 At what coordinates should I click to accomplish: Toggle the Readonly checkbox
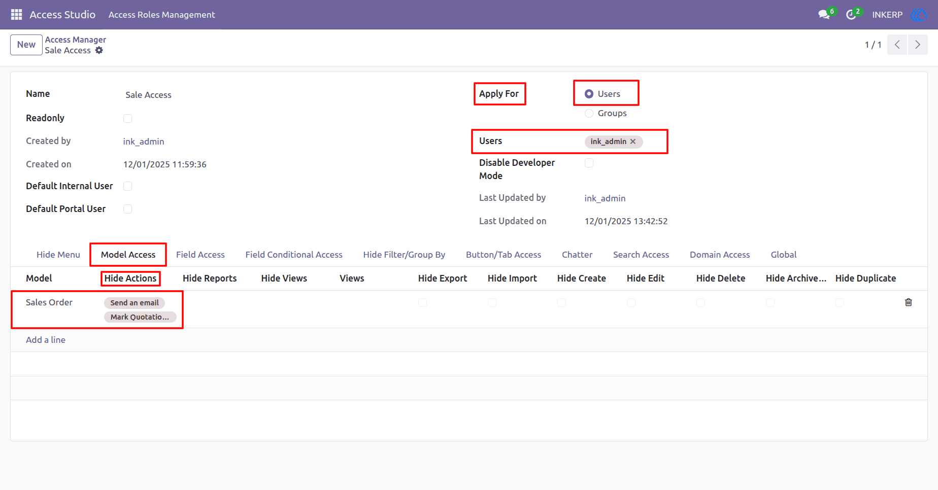127,118
